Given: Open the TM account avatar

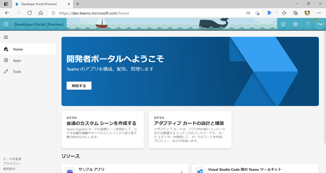Looking at the screenshot, I should click(320, 24).
